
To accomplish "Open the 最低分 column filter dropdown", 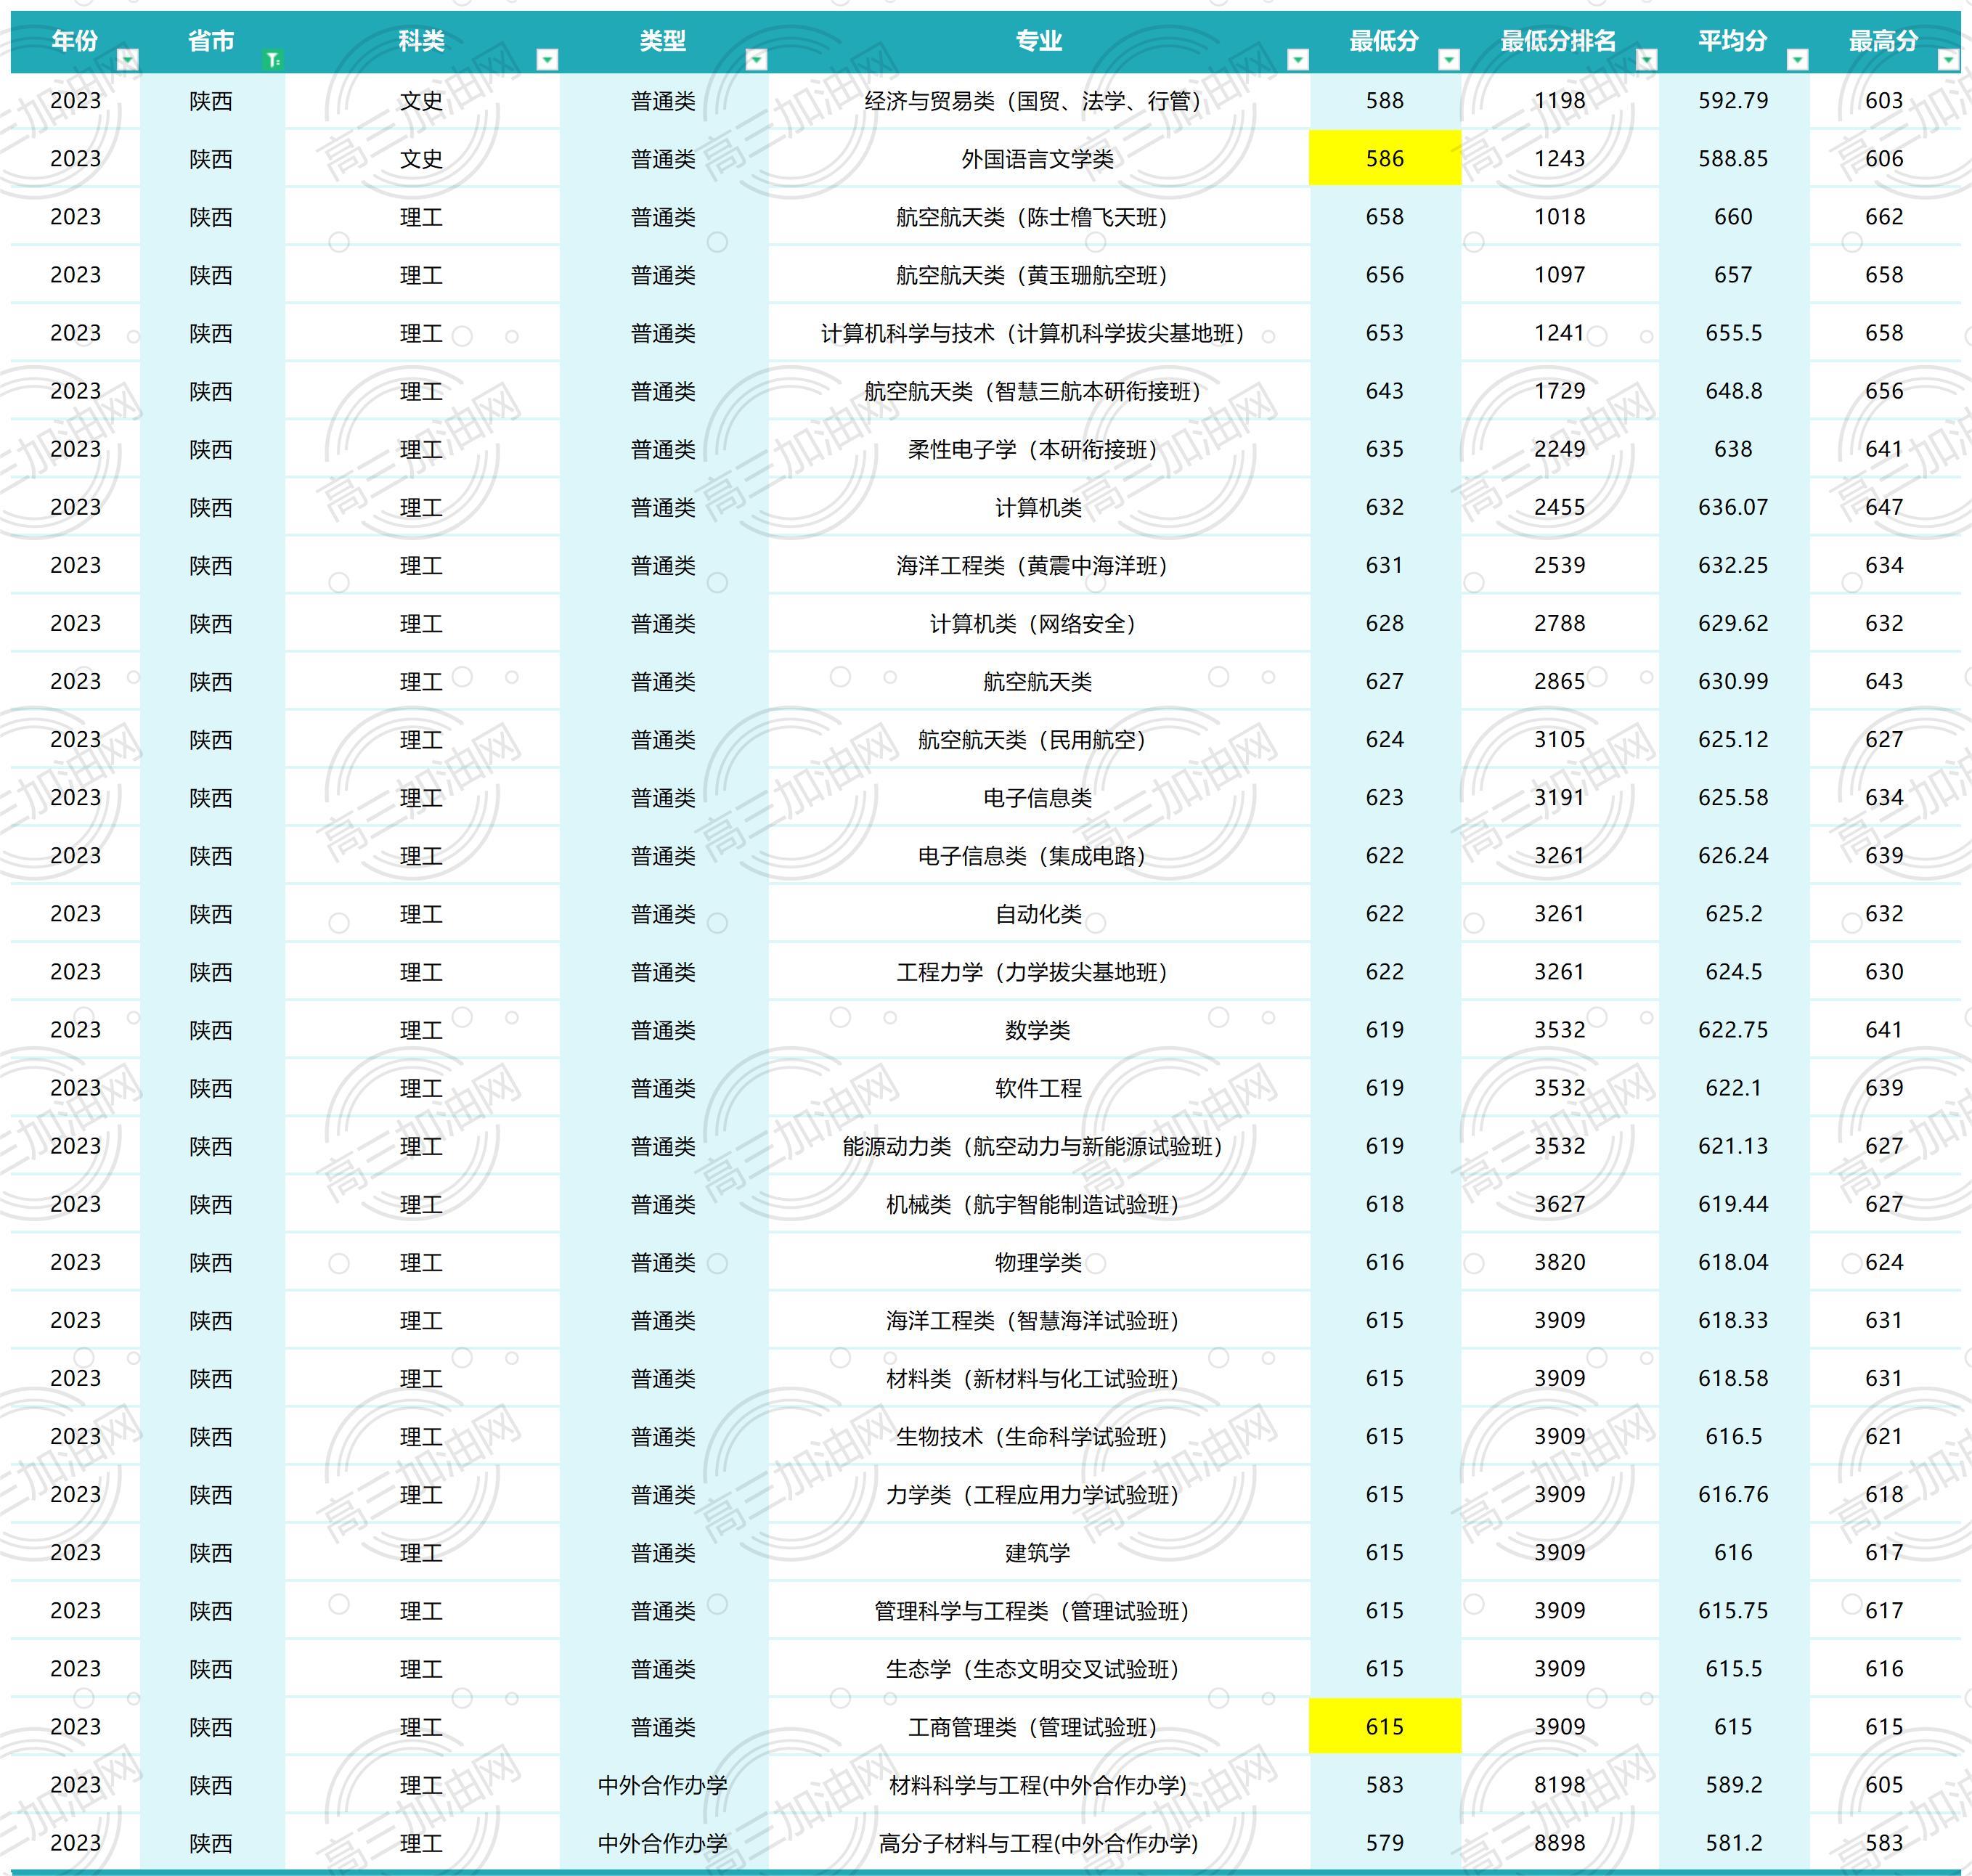I will pyautogui.click(x=1448, y=60).
